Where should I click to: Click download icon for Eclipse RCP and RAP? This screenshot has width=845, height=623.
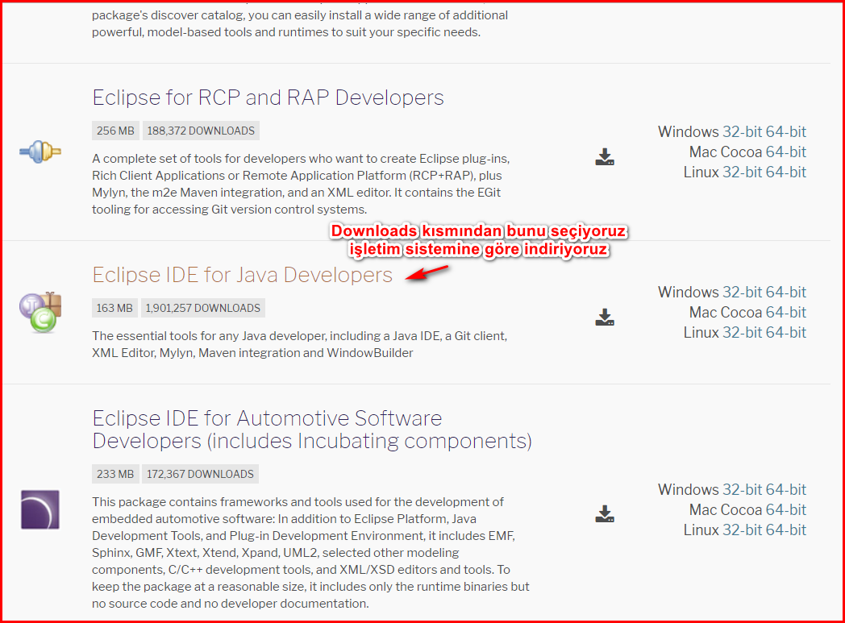(x=605, y=156)
